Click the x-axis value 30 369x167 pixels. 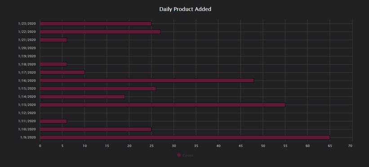pos(173,146)
